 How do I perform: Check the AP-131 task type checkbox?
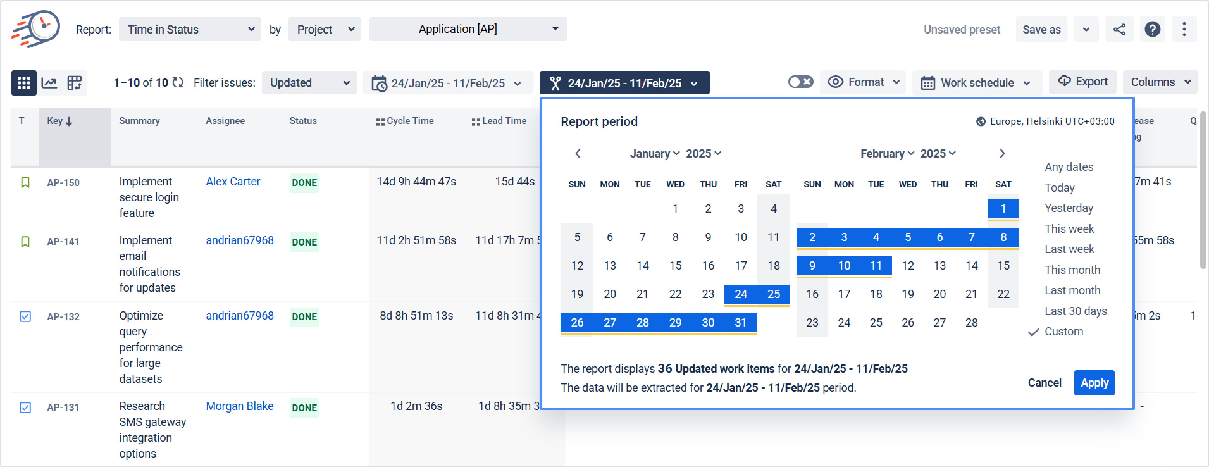click(25, 407)
